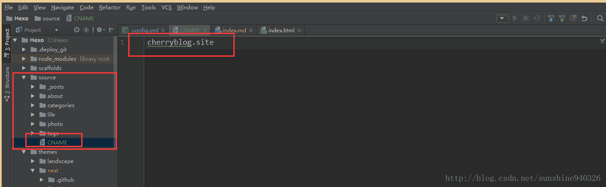Click line number 1 in gutter

click(122, 43)
